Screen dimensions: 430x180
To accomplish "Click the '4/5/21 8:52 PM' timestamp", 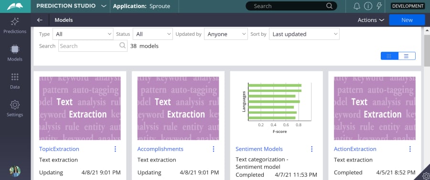I will click(x=396, y=172).
